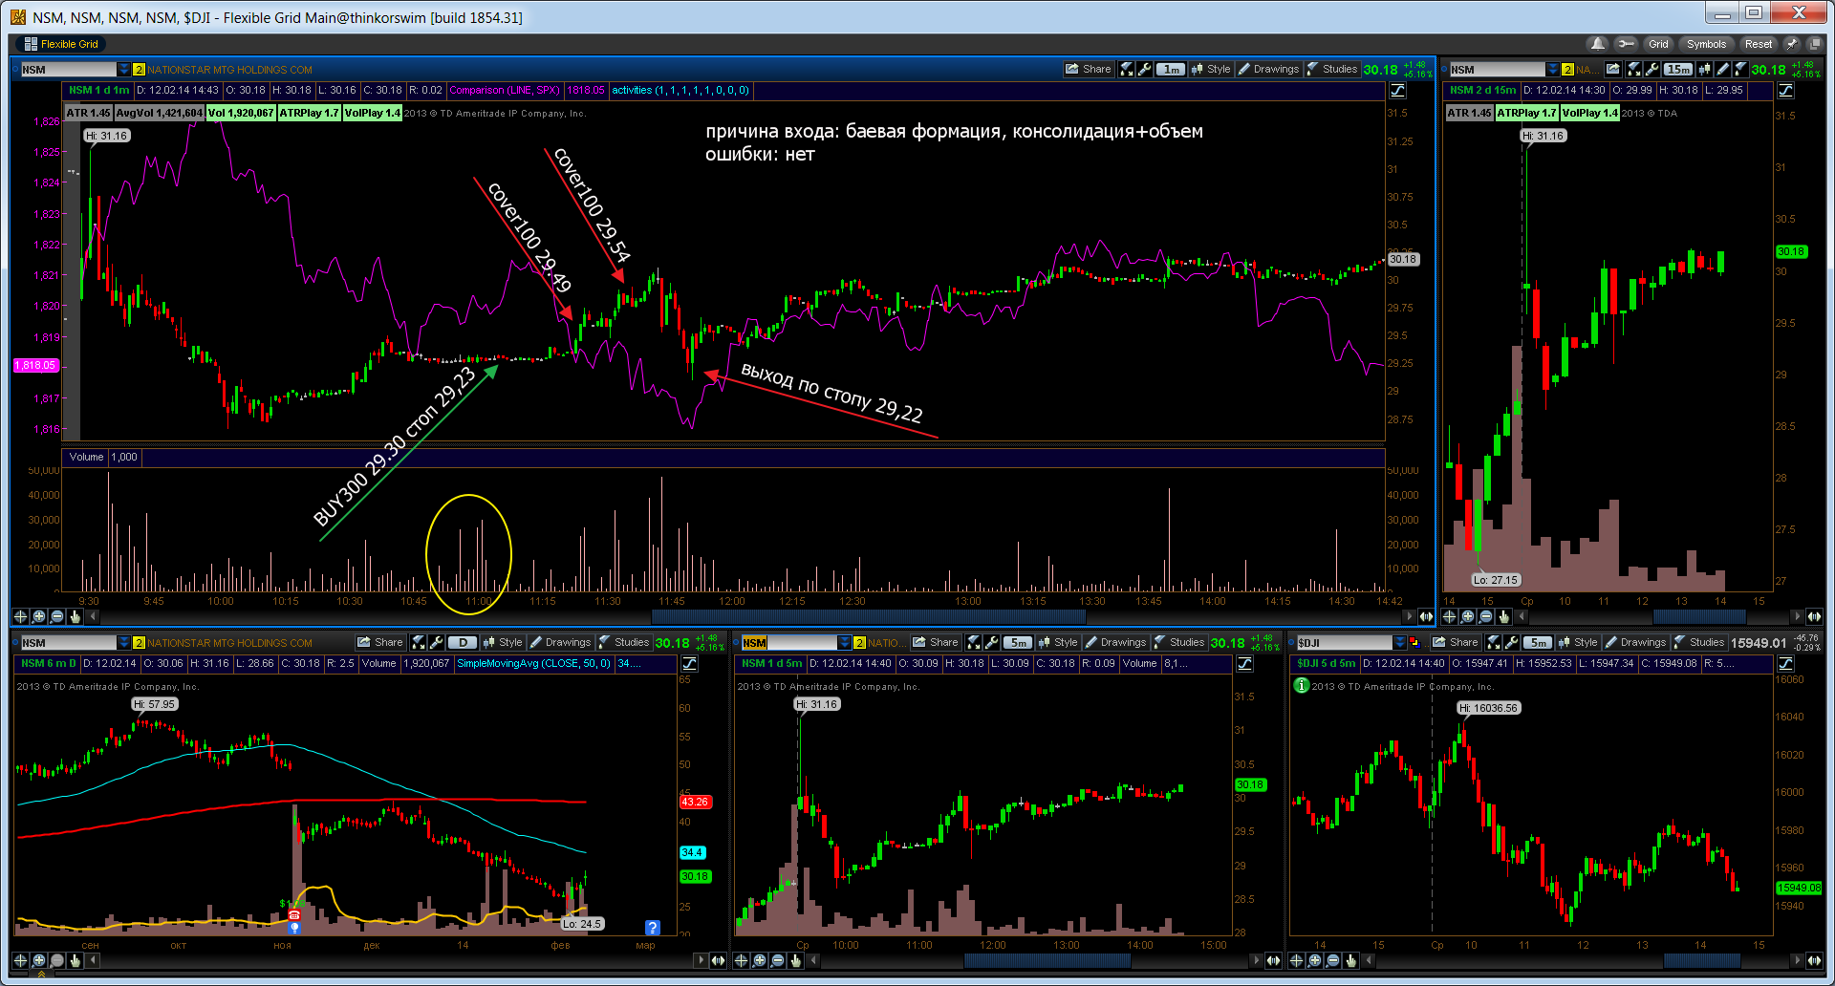This screenshot has height=986, width=1835.
Task: Open the setup wrench in top bar
Action: coord(1626,44)
